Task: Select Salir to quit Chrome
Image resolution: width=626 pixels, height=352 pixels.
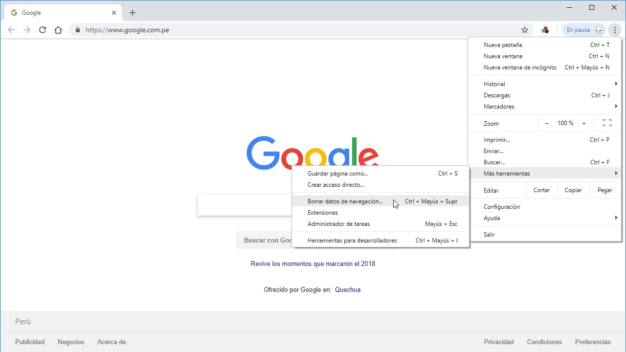Action: pyautogui.click(x=545, y=235)
